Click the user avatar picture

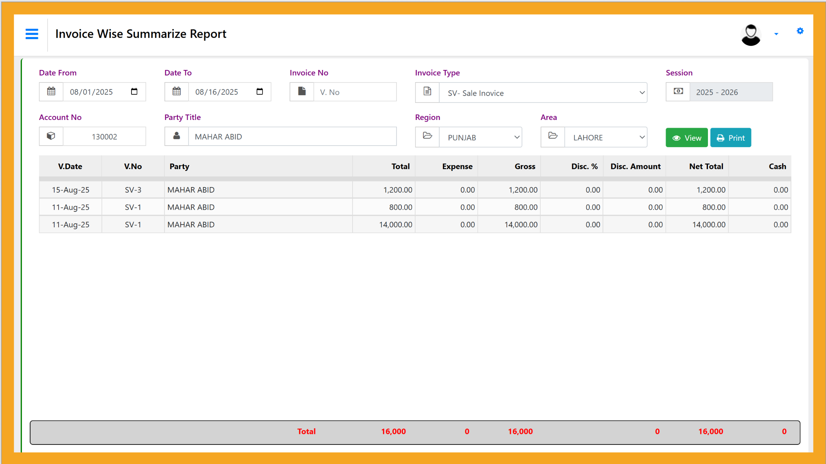click(x=751, y=35)
